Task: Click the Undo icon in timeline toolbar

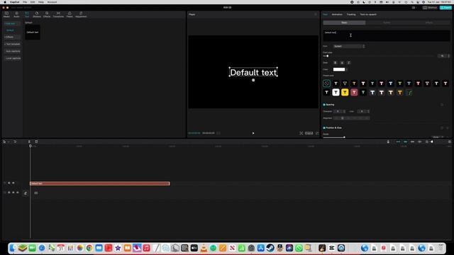Action: pyautogui.click(x=15, y=142)
